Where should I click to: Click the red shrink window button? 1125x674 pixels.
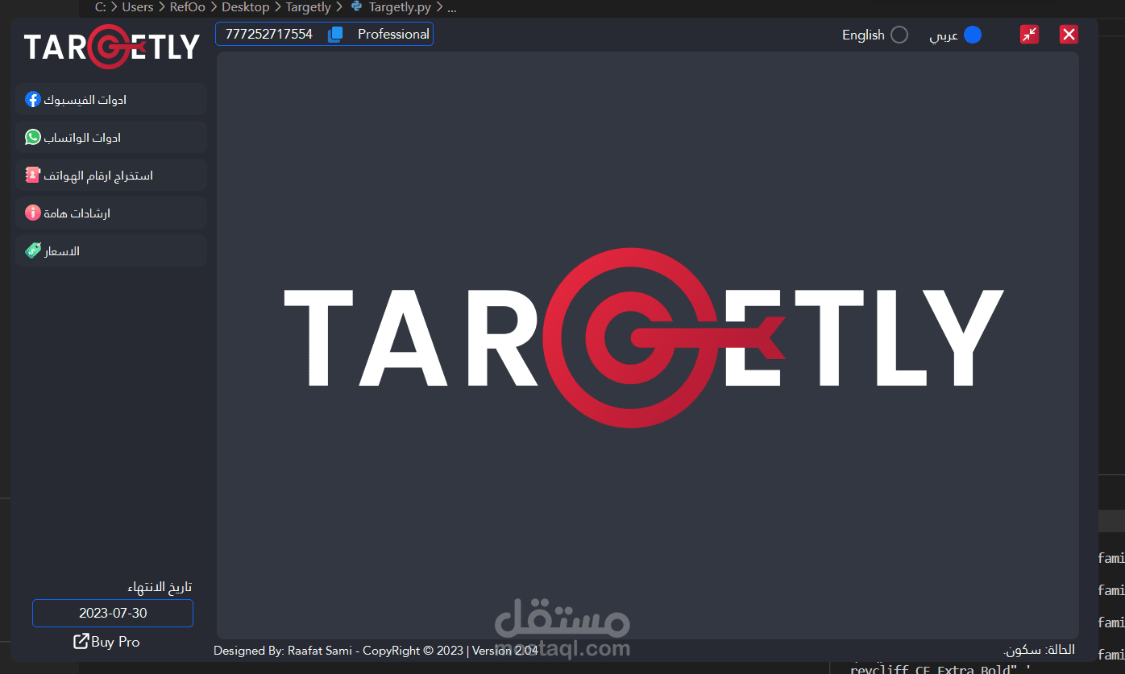(1029, 34)
